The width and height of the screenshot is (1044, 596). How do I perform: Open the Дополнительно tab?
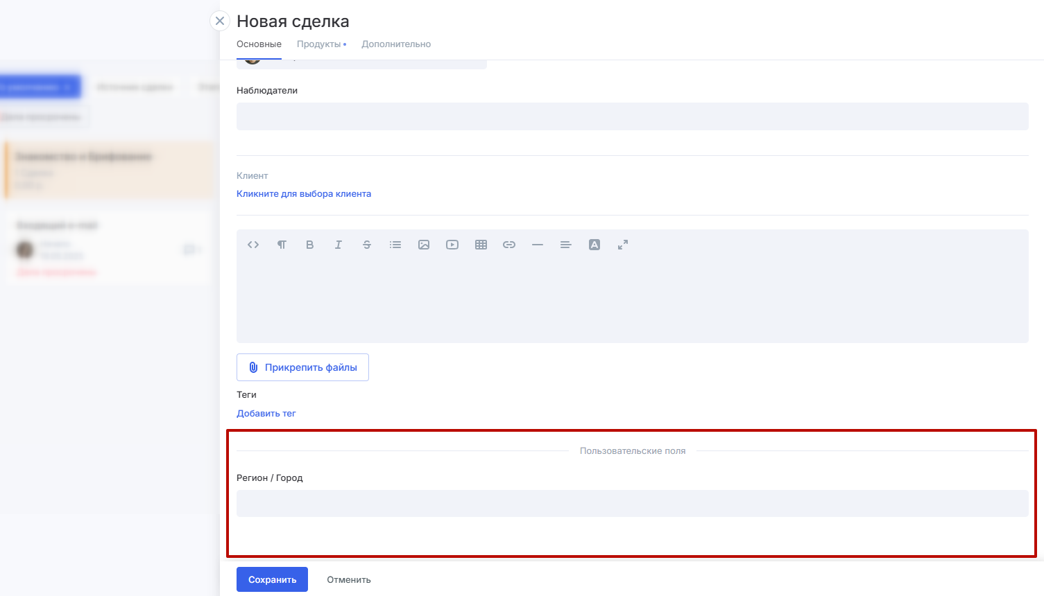(396, 44)
